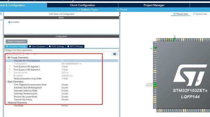This screenshot has height=117, width=210.
Task: Change Time Triggered Communication Mode Disable value
Action: (x=65, y=85)
